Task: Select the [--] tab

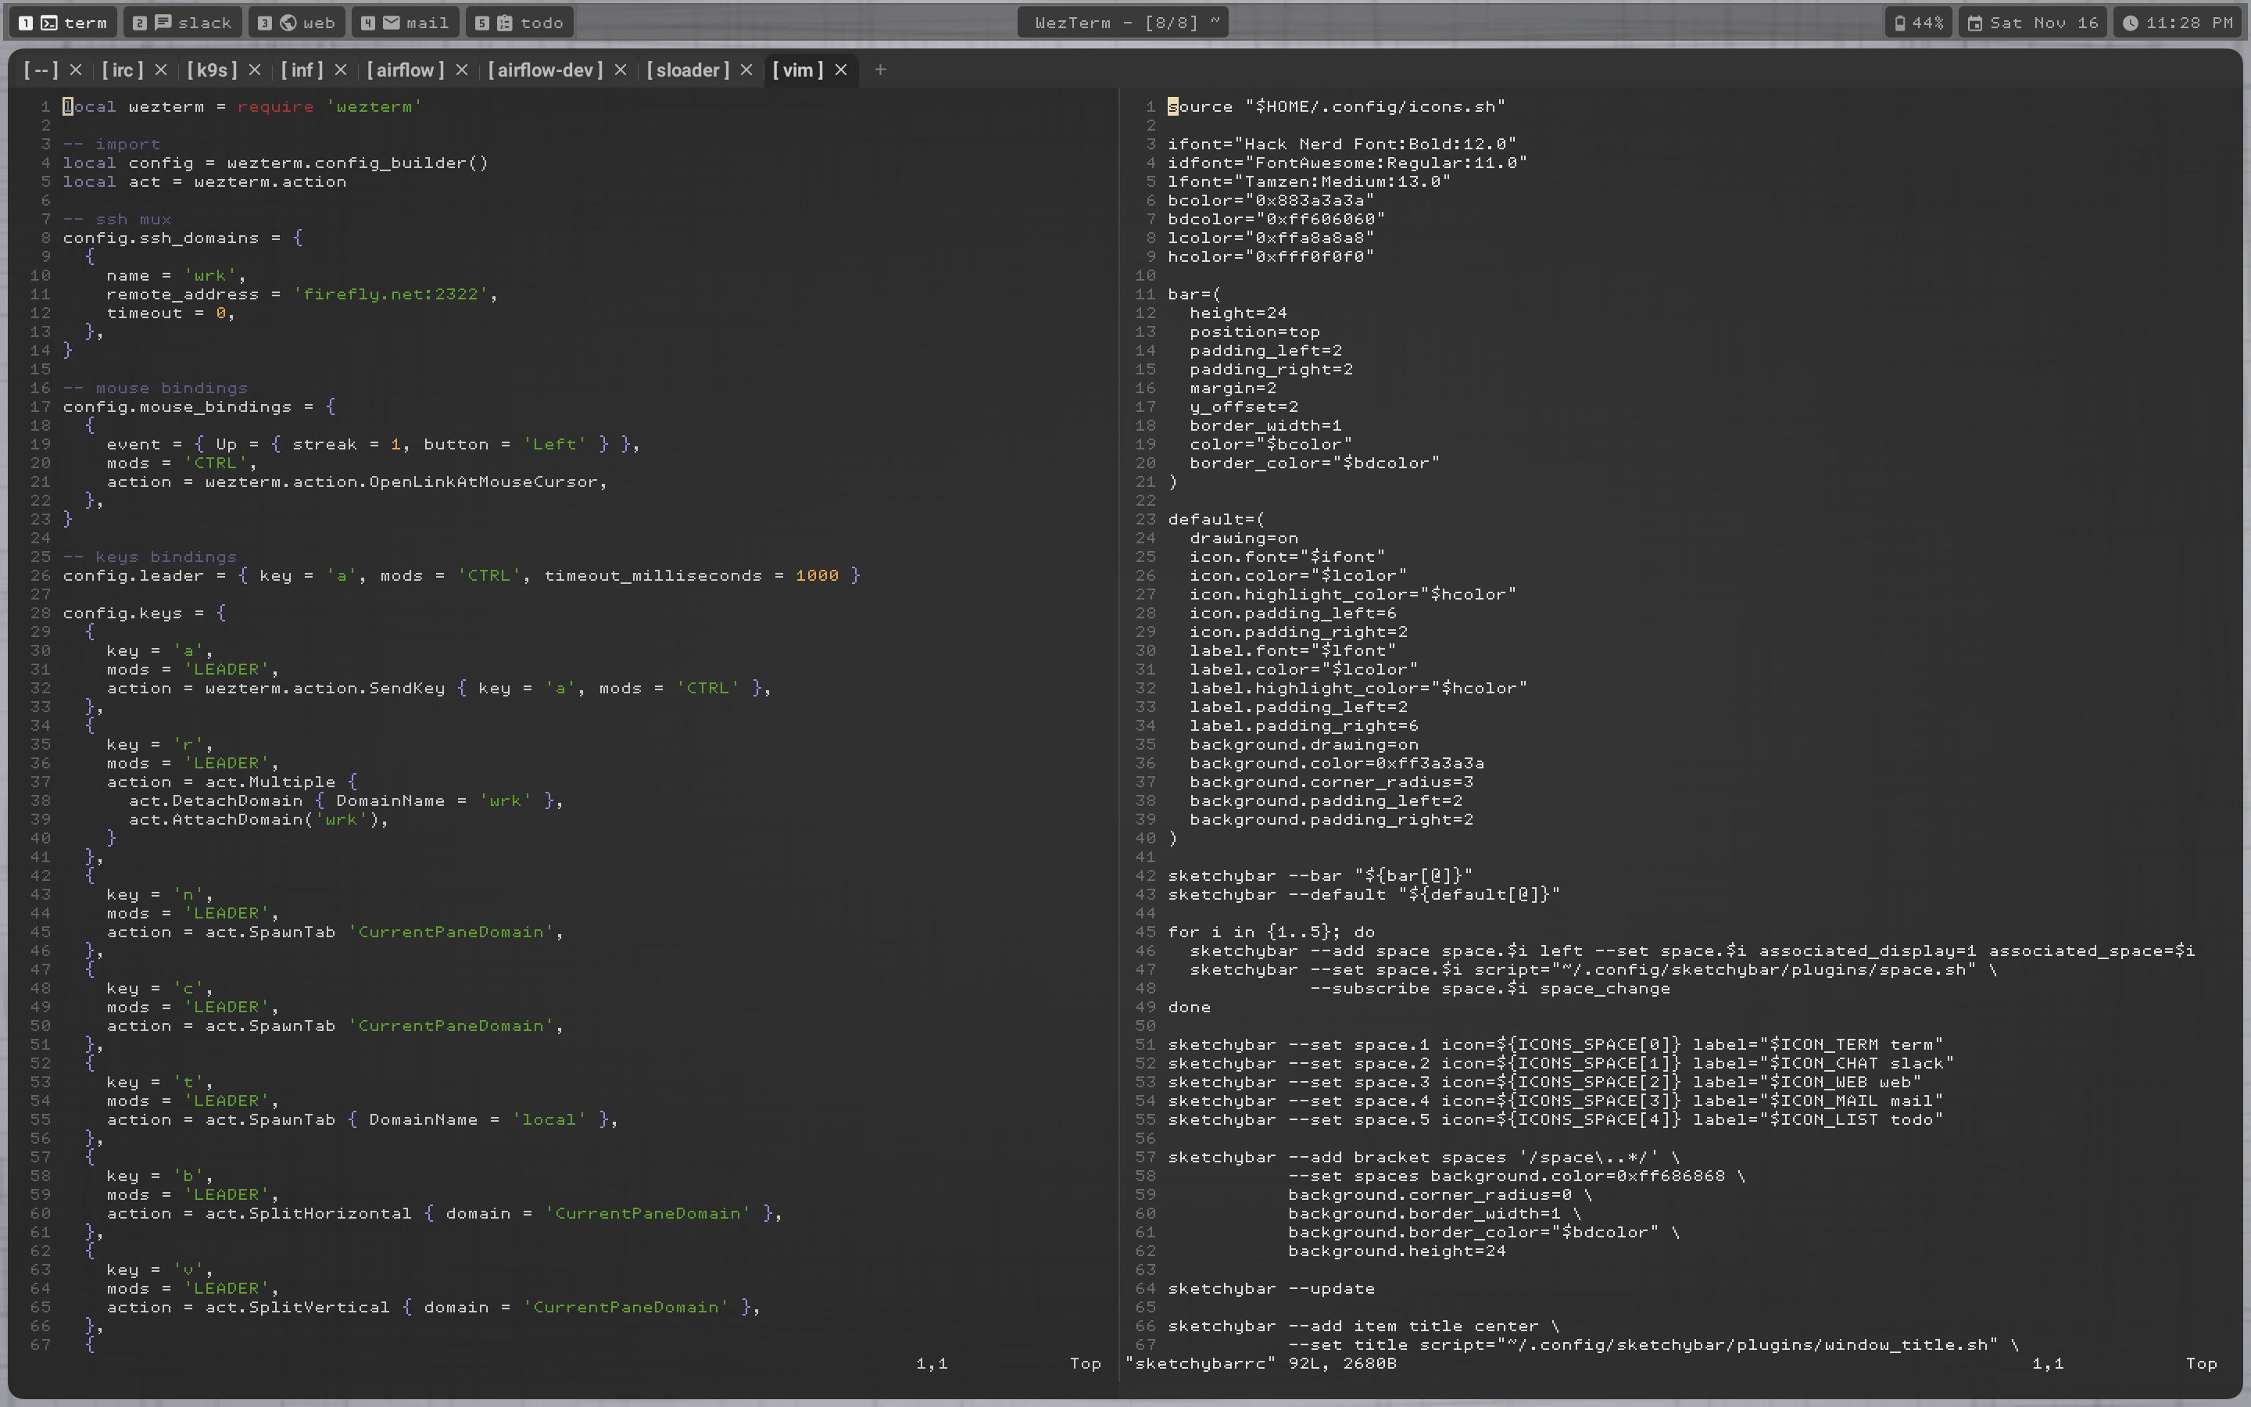Action: tap(41, 70)
